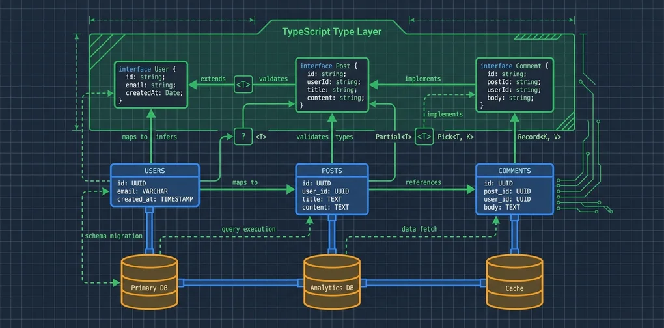Viewport: 664px width, 328px height.
Task: Select the <T> box between extends and validates
Action: [x=243, y=85]
